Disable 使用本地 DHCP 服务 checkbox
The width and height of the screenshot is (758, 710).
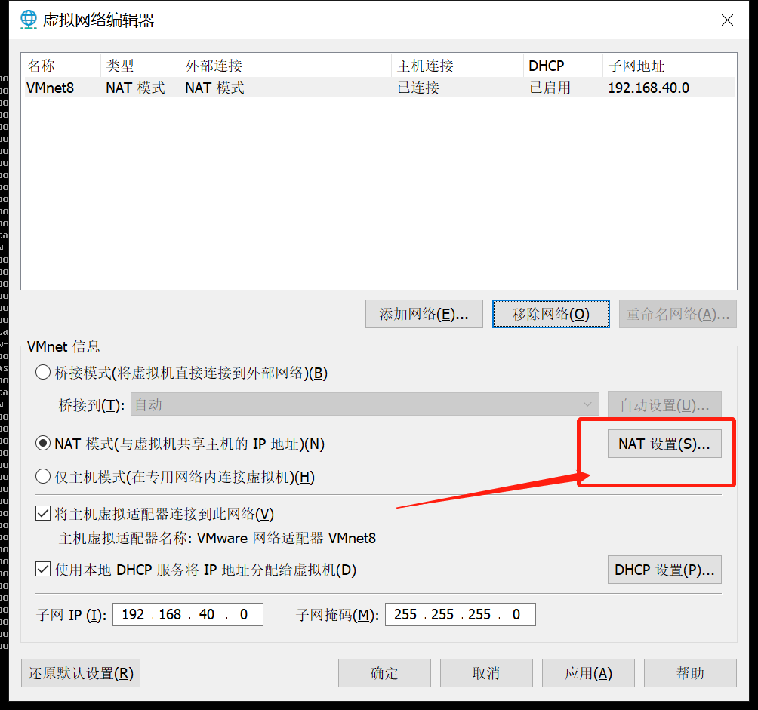pyautogui.click(x=43, y=570)
